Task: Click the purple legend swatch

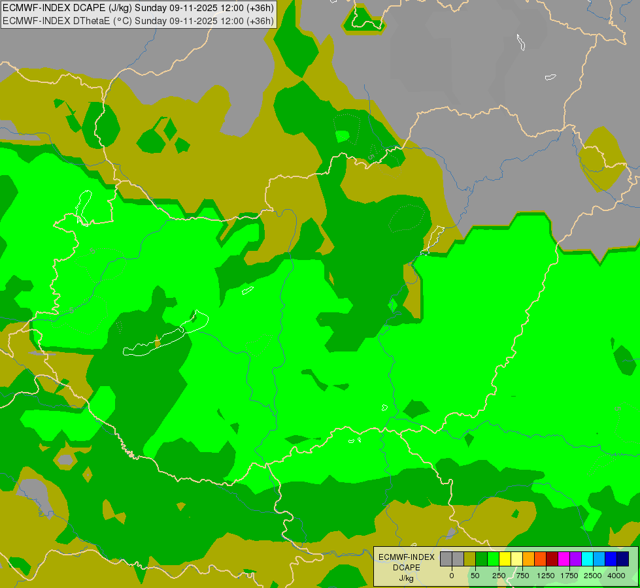Action: coord(575,559)
